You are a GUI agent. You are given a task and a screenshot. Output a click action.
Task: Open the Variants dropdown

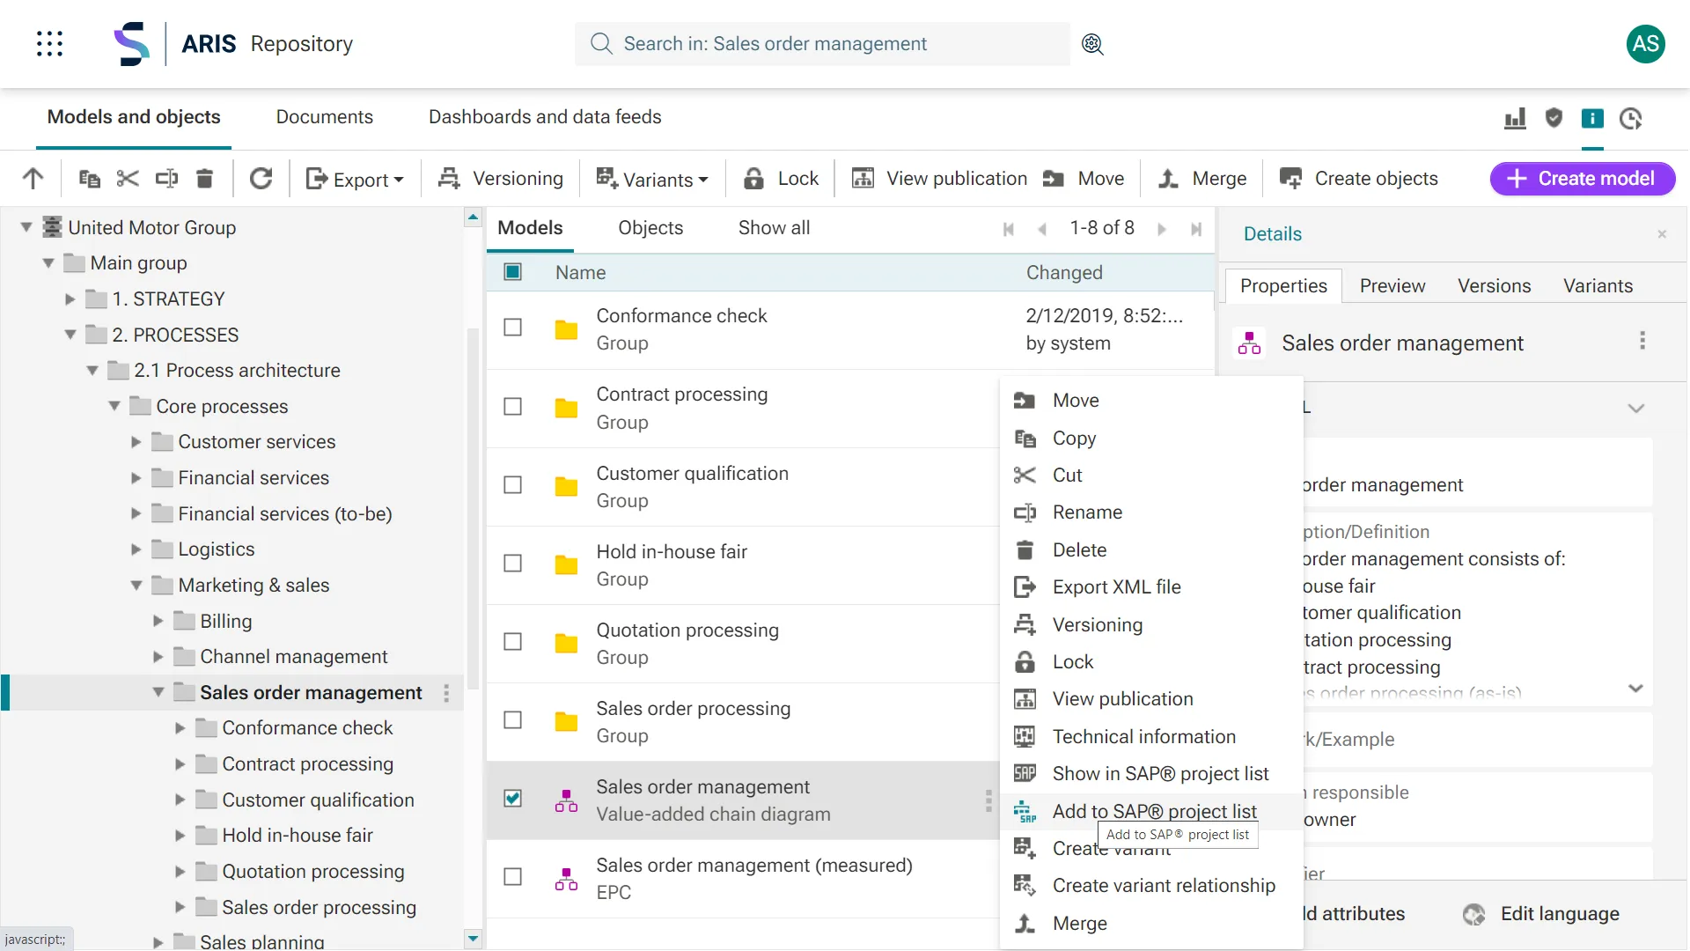(x=651, y=179)
